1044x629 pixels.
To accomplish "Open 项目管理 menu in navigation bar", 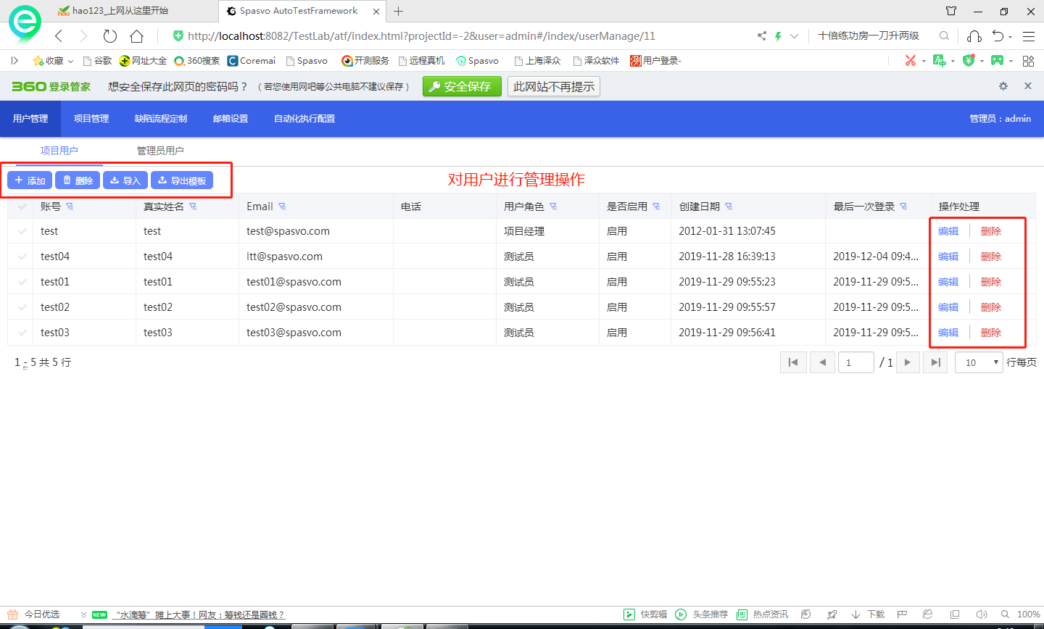I will pos(91,119).
